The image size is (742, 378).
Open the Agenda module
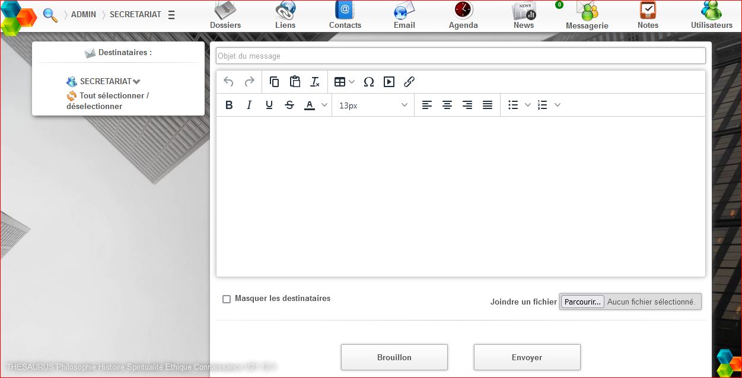tap(463, 15)
